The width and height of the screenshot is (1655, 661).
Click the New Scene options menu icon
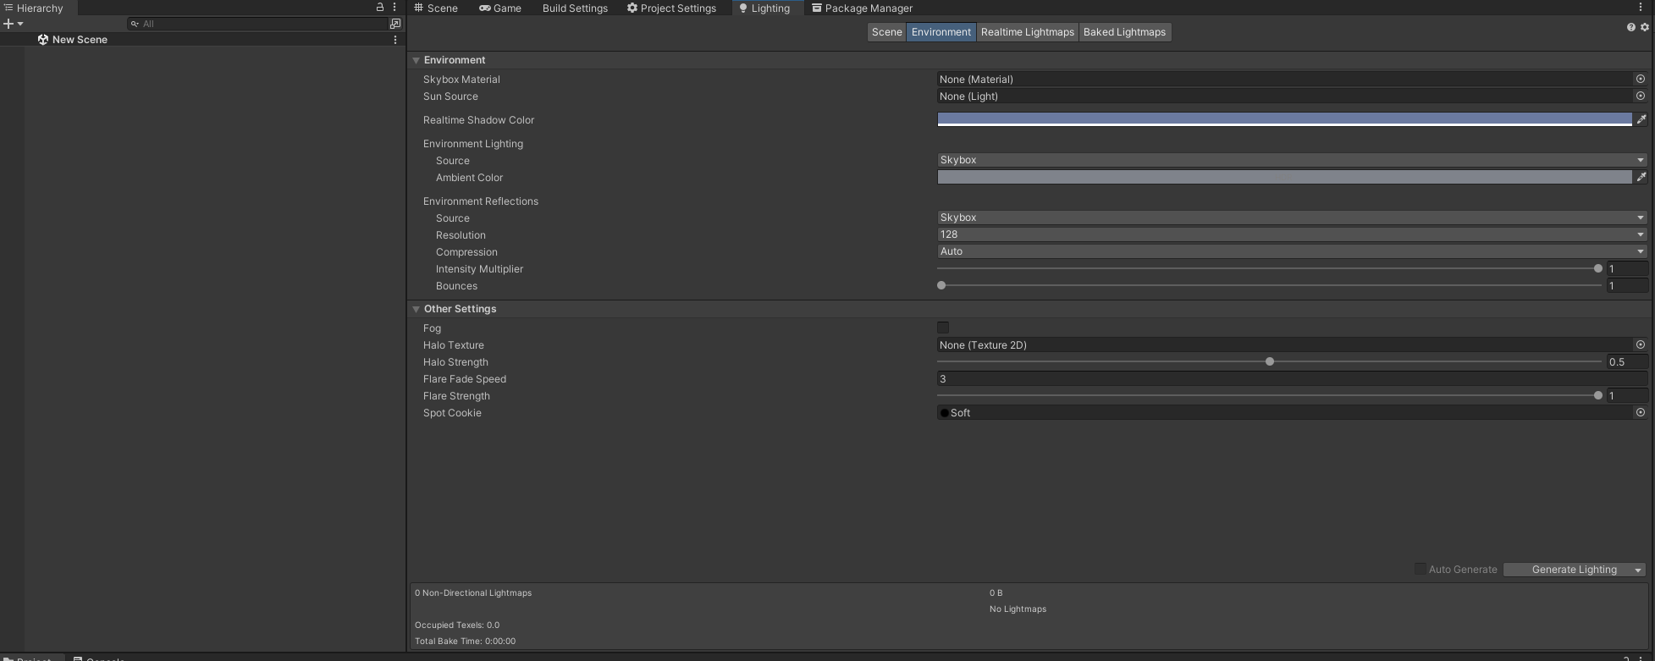pos(395,40)
